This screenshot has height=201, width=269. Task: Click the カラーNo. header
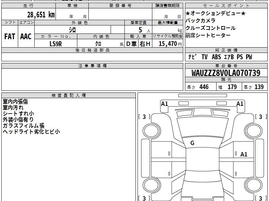click(x=56, y=37)
